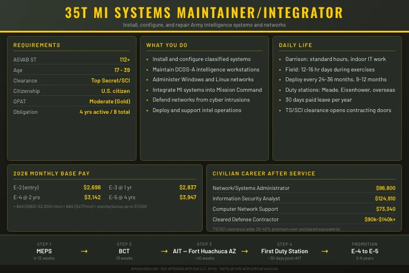
Task: Click the Age value 17 - 39
Action: pos(122,70)
